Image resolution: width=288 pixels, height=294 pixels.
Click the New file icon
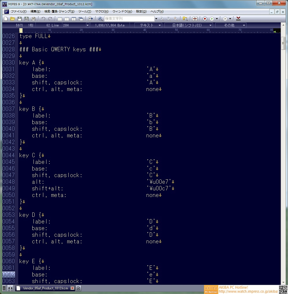click(5, 19)
